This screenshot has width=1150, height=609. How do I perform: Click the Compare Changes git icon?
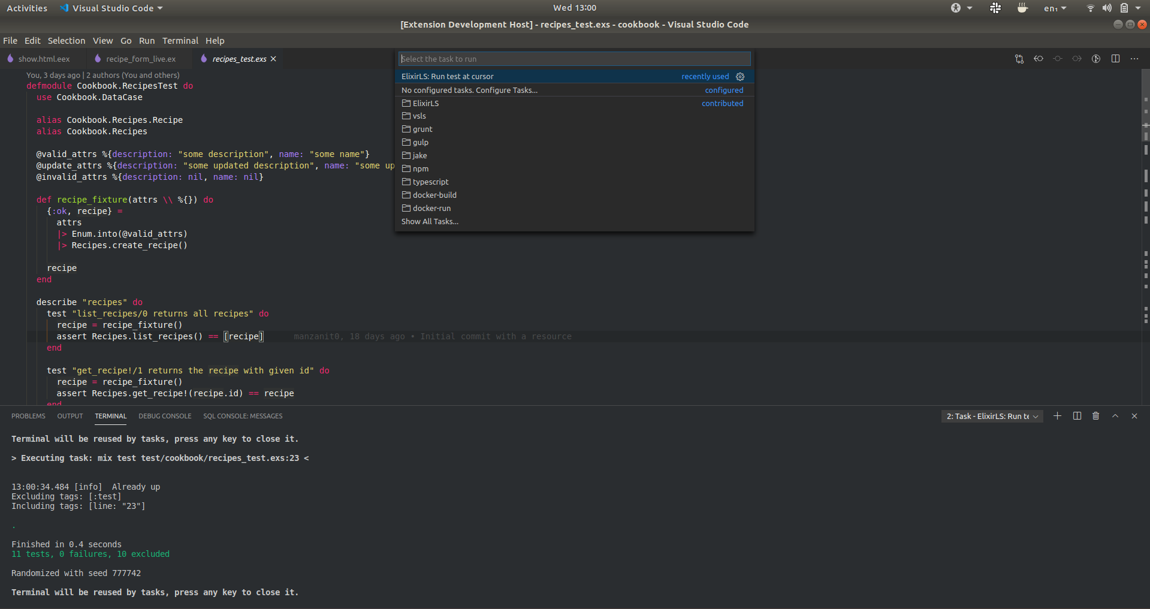1019,59
